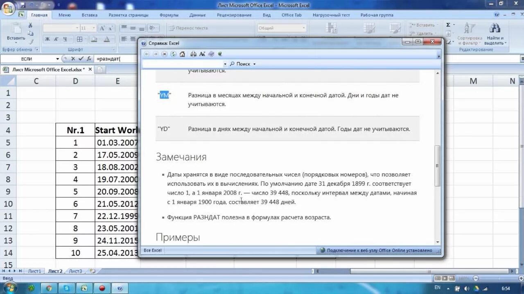The height and width of the screenshot is (294, 524).
Task: Insert new worksheet tab icon
Action: (x=92, y=271)
